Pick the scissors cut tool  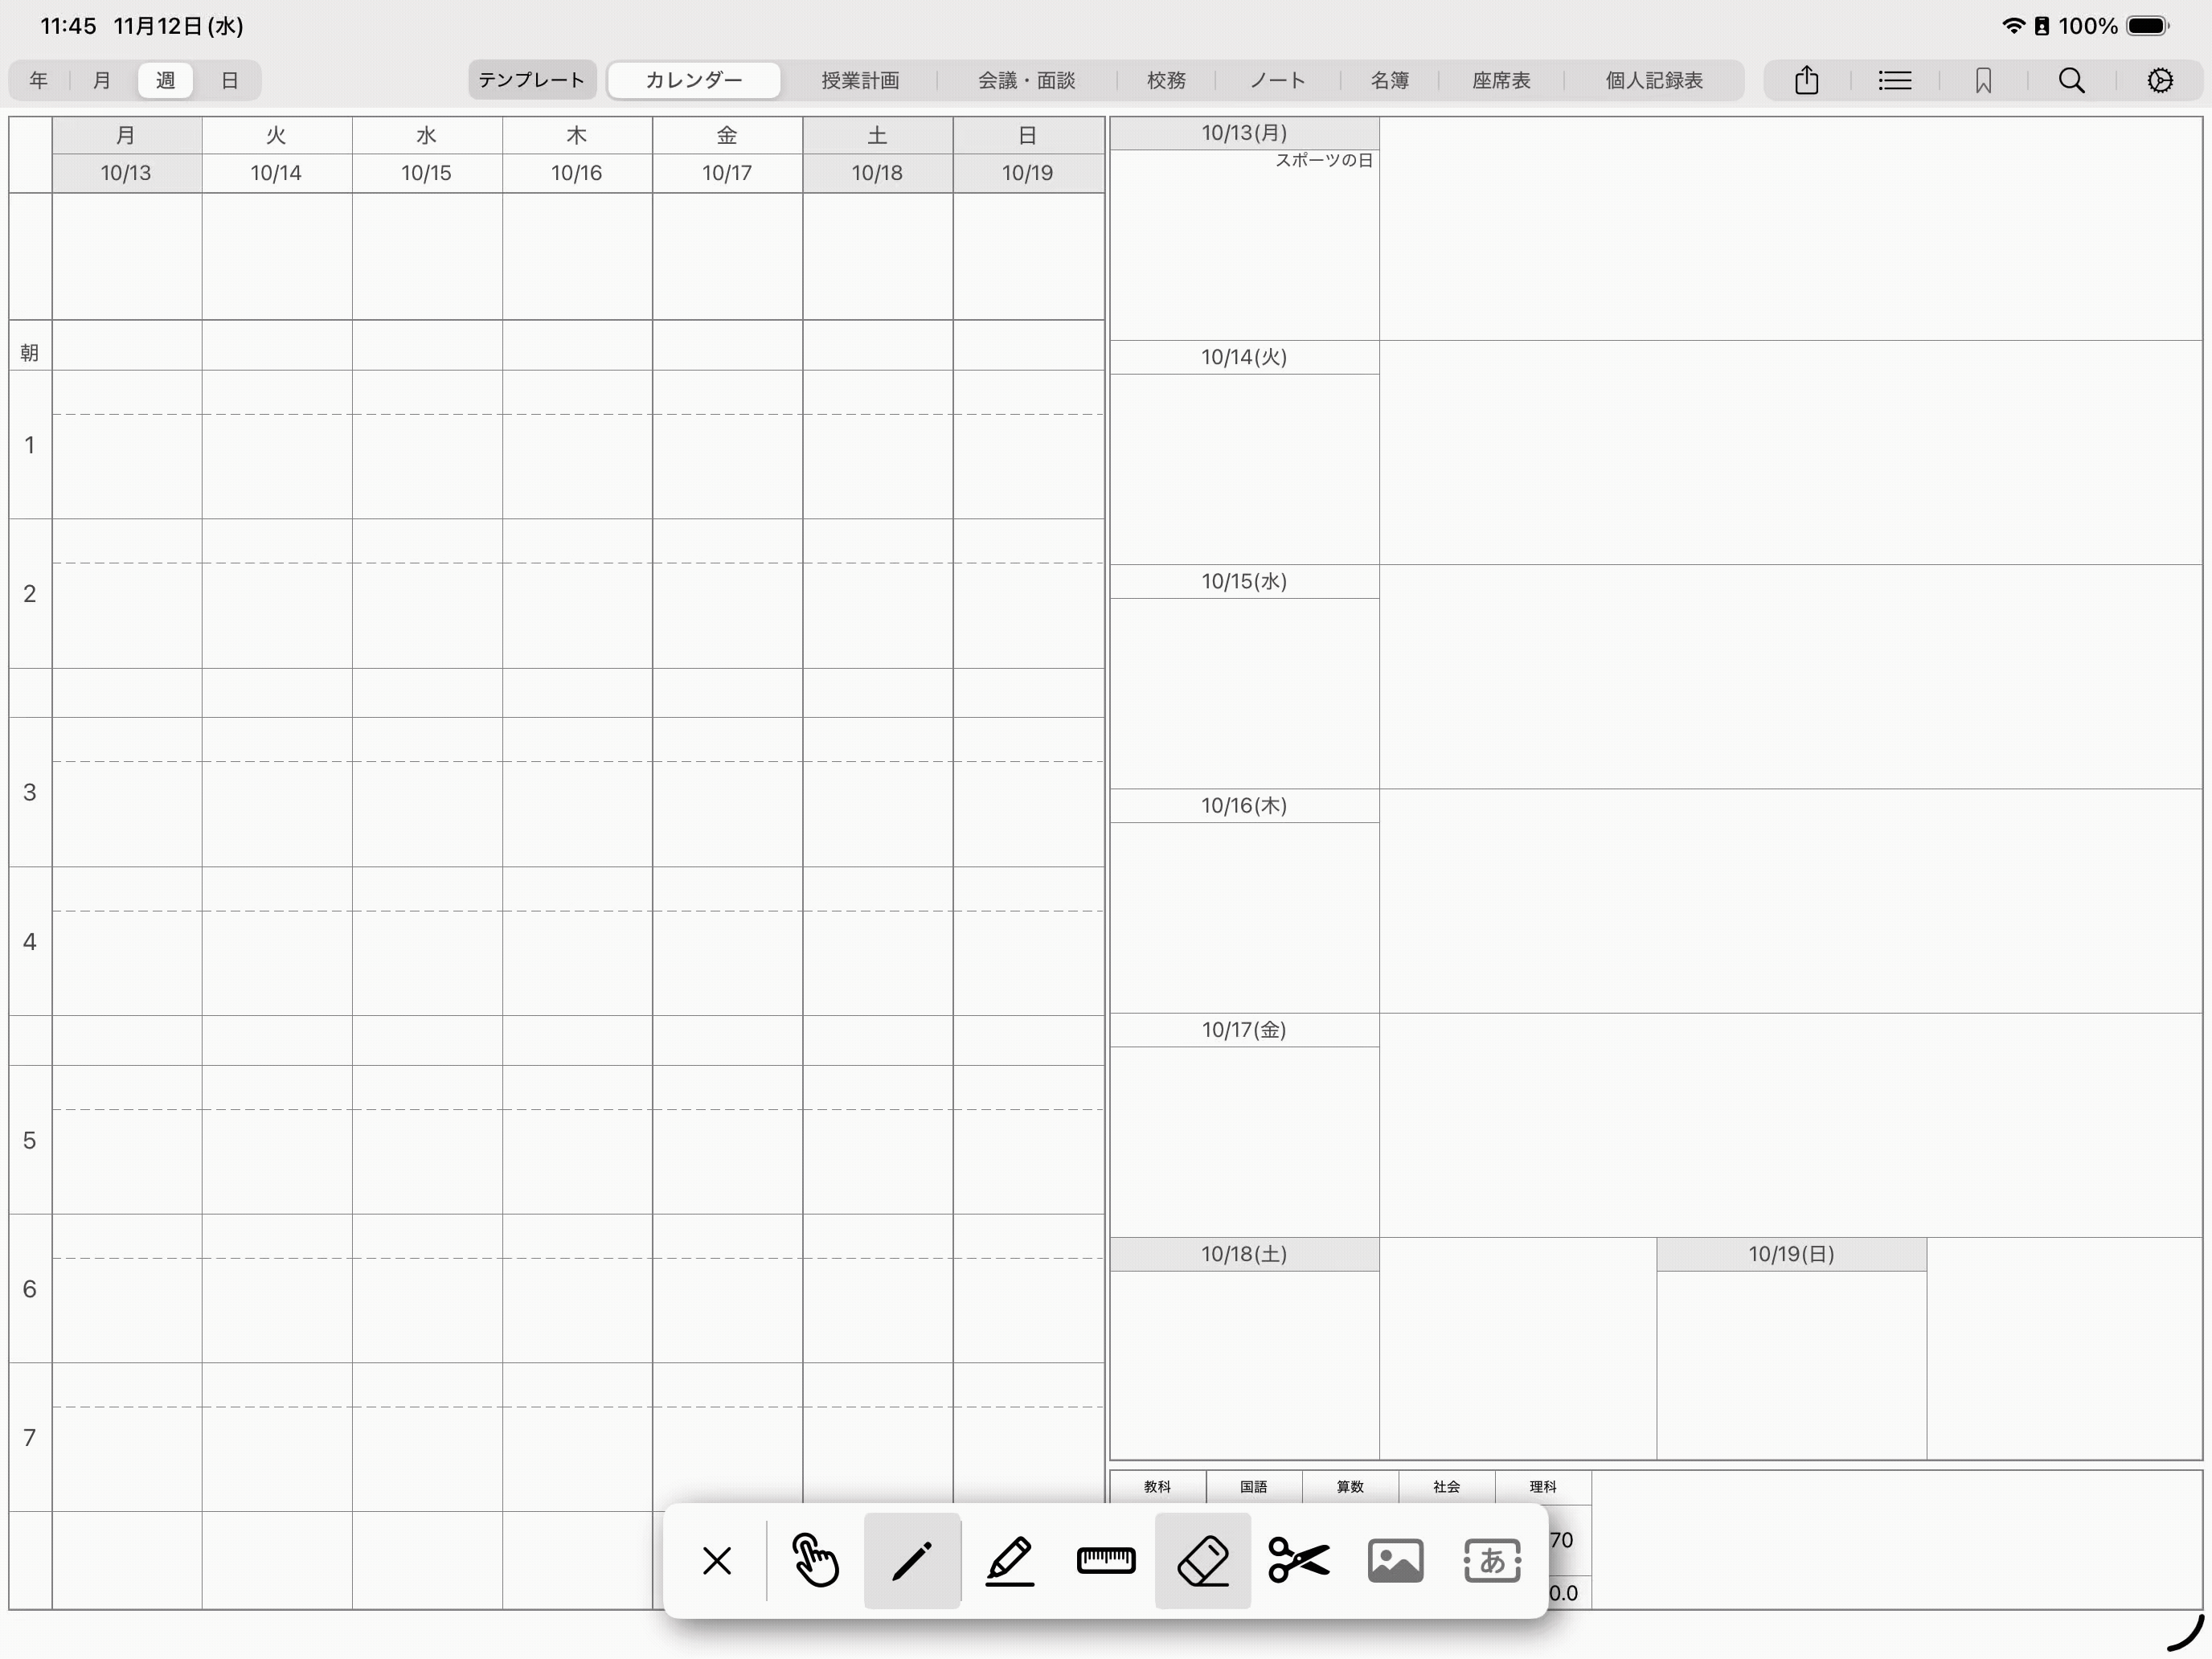[x=1298, y=1560]
